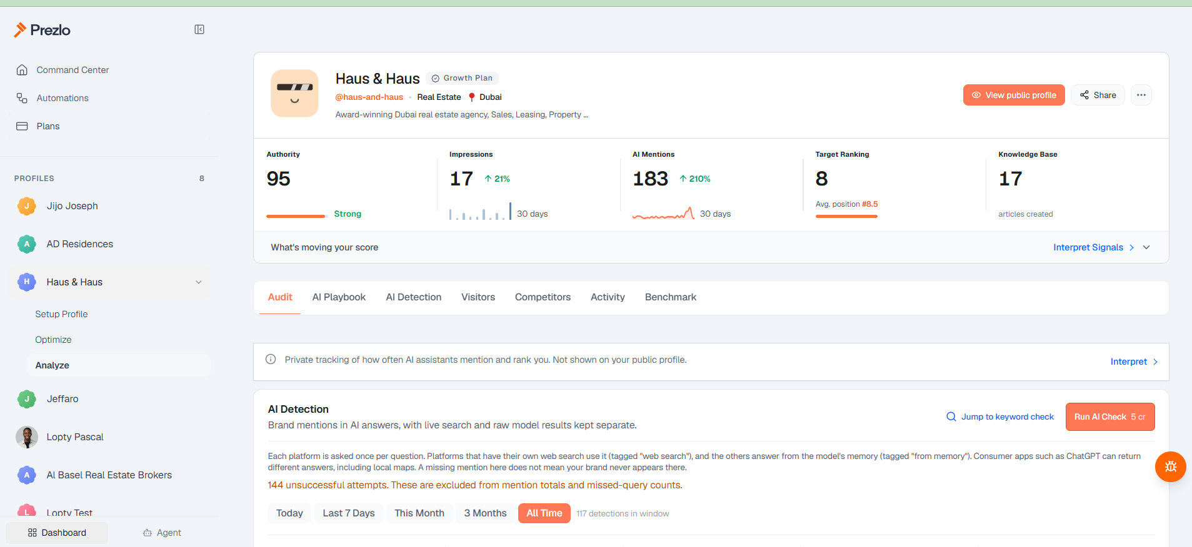Click the magnifier icon for keyword check
Image resolution: width=1192 pixels, height=547 pixels.
(951, 416)
